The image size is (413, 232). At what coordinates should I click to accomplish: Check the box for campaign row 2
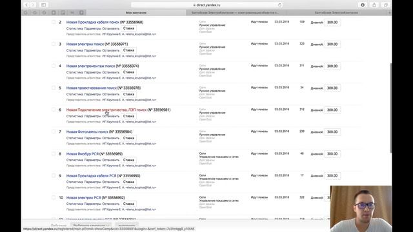(54, 22)
